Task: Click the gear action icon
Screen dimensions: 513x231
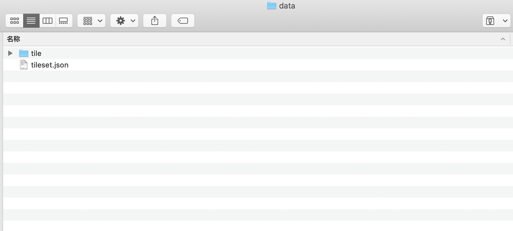Action: pos(121,21)
